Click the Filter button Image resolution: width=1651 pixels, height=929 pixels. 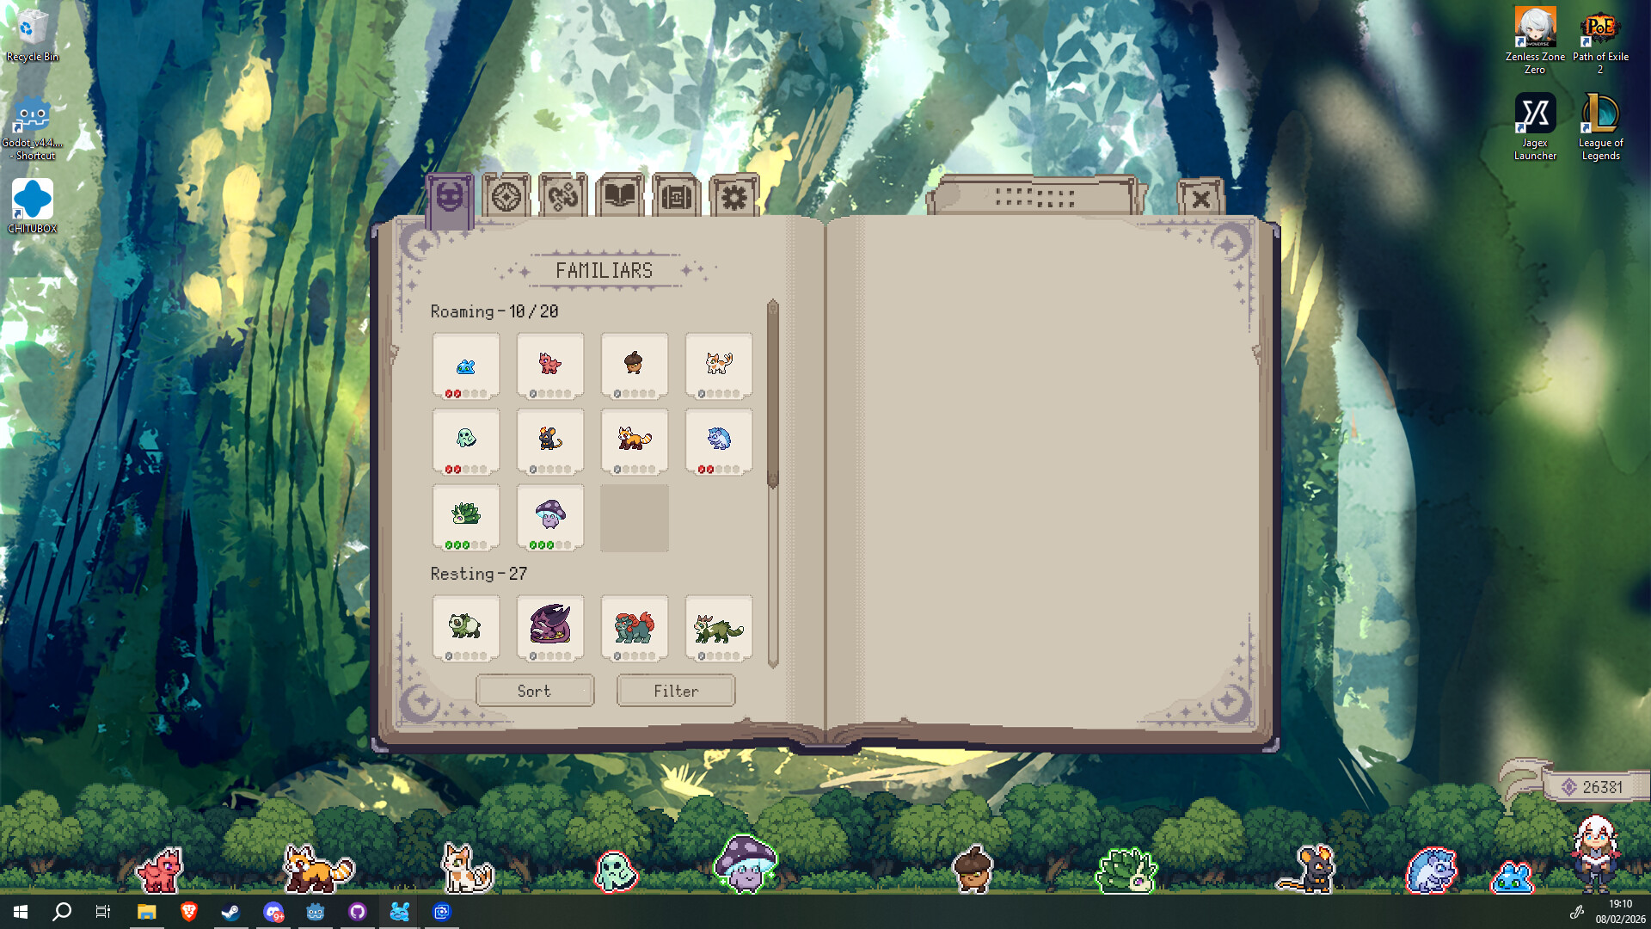tap(675, 691)
